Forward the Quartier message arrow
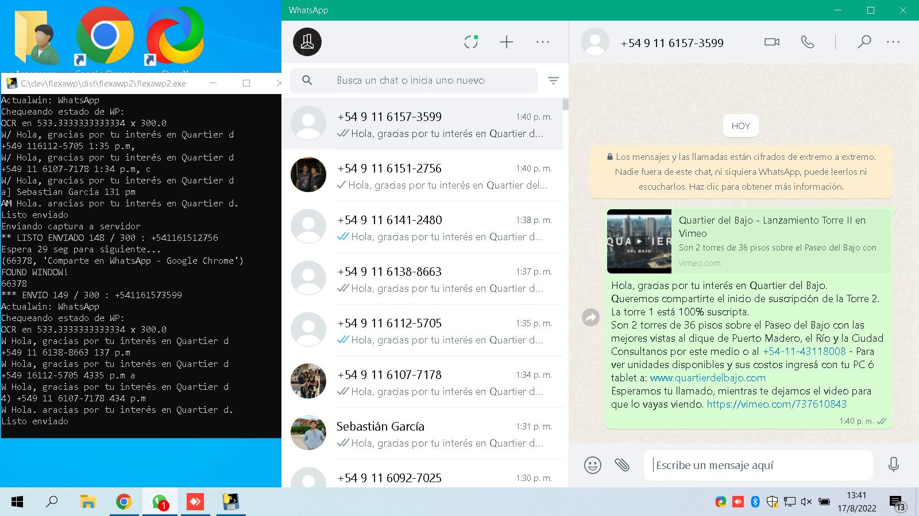This screenshot has width=919, height=516. (590, 317)
